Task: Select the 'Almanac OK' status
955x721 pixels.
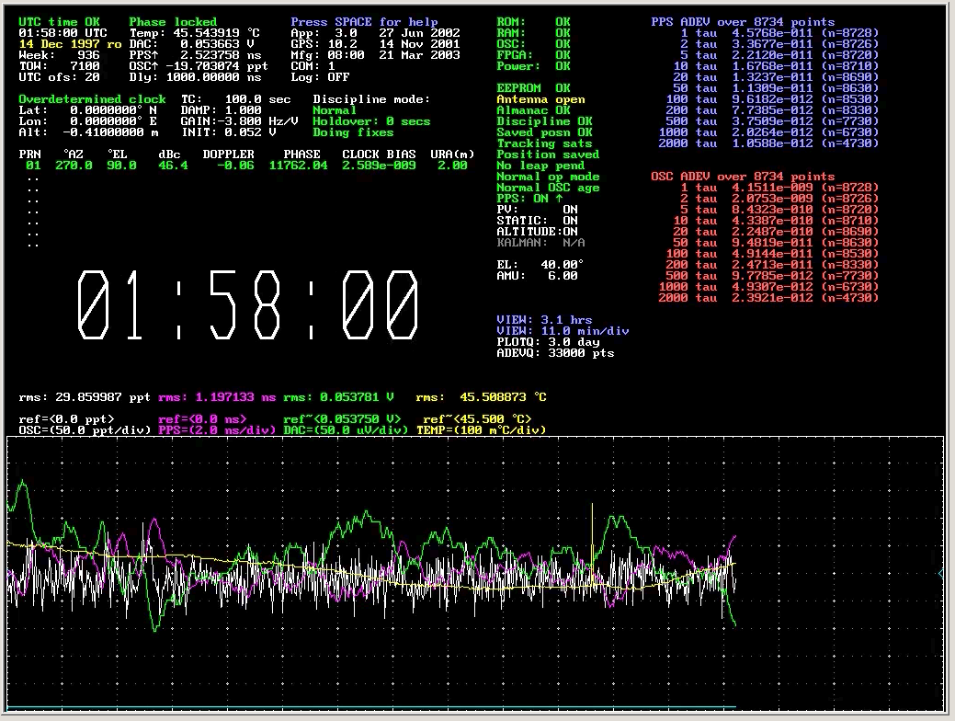Action: [533, 110]
